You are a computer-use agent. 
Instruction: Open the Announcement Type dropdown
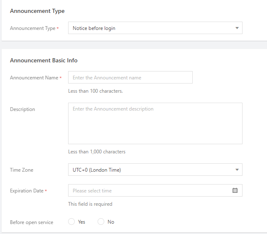click(155, 28)
